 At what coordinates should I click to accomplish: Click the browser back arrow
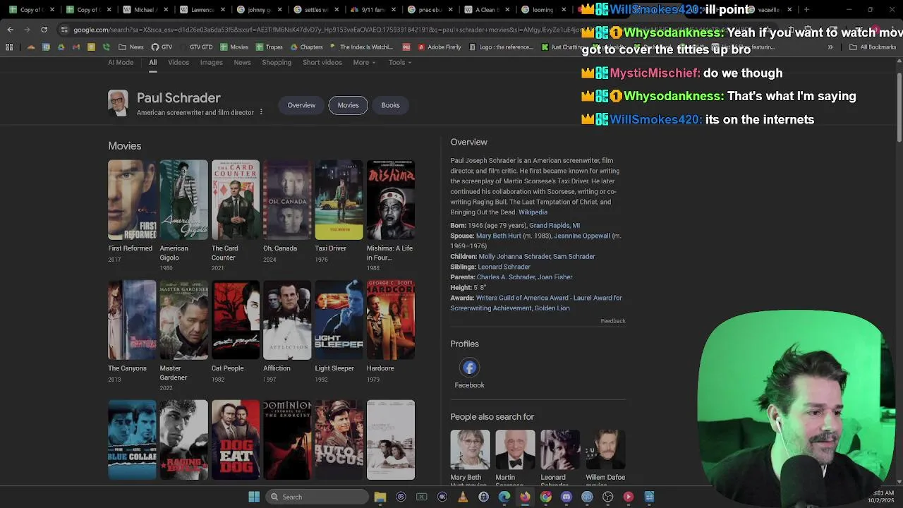pyautogui.click(x=10, y=30)
